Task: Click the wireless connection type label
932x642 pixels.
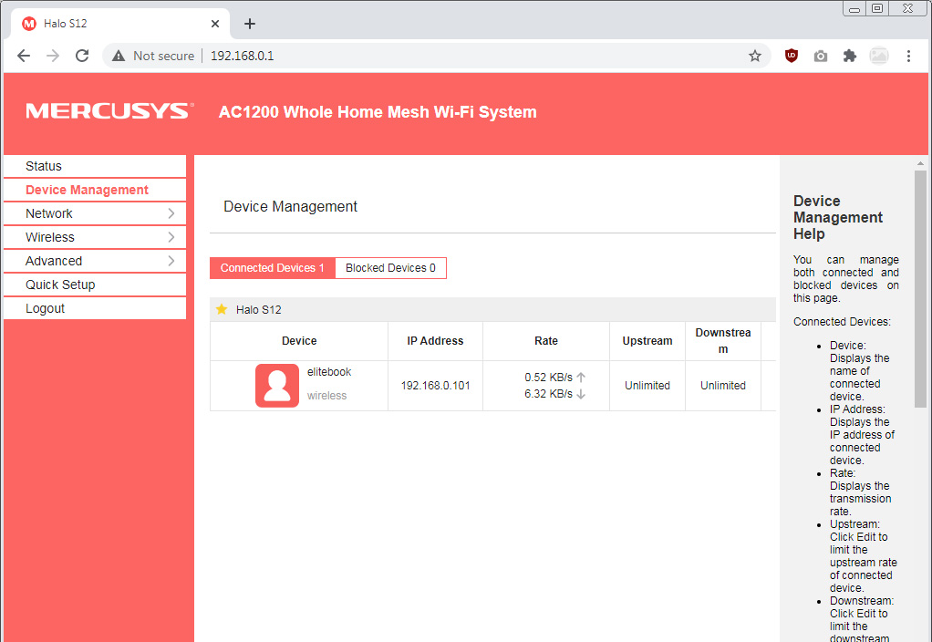Action: [x=326, y=396]
